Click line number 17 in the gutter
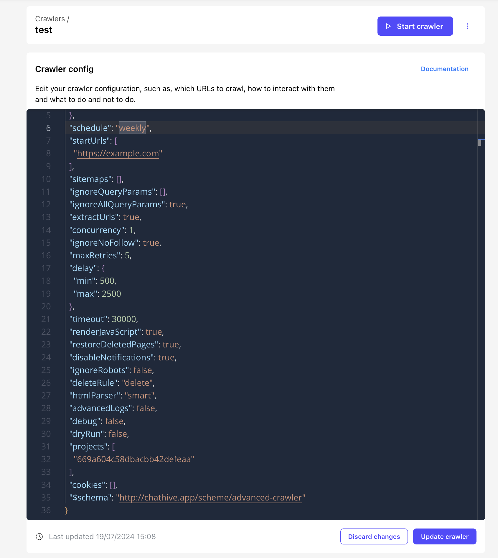The height and width of the screenshot is (558, 498). tap(46, 268)
